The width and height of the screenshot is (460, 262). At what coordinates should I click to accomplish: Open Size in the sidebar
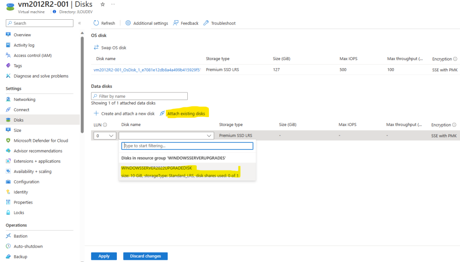pyautogui.click(x=18, y=130)
